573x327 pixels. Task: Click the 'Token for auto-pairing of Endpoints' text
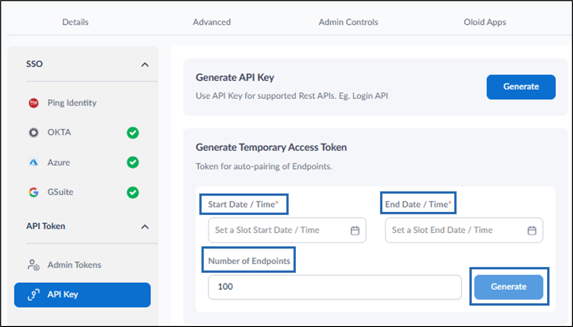[264, 167]
